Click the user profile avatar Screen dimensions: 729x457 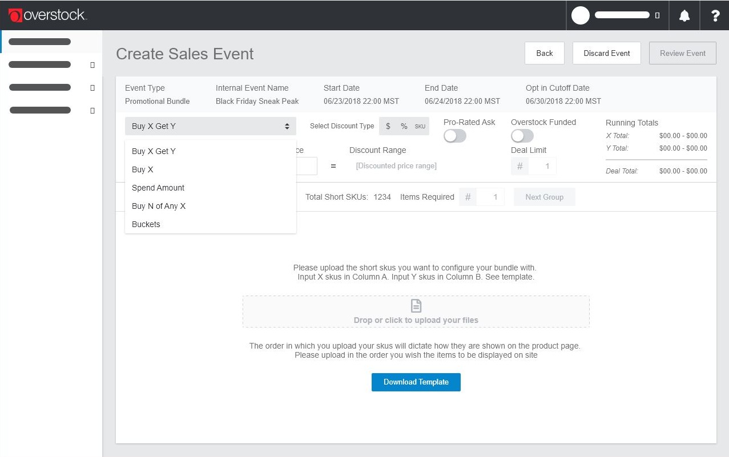click(x=580, y=15)
